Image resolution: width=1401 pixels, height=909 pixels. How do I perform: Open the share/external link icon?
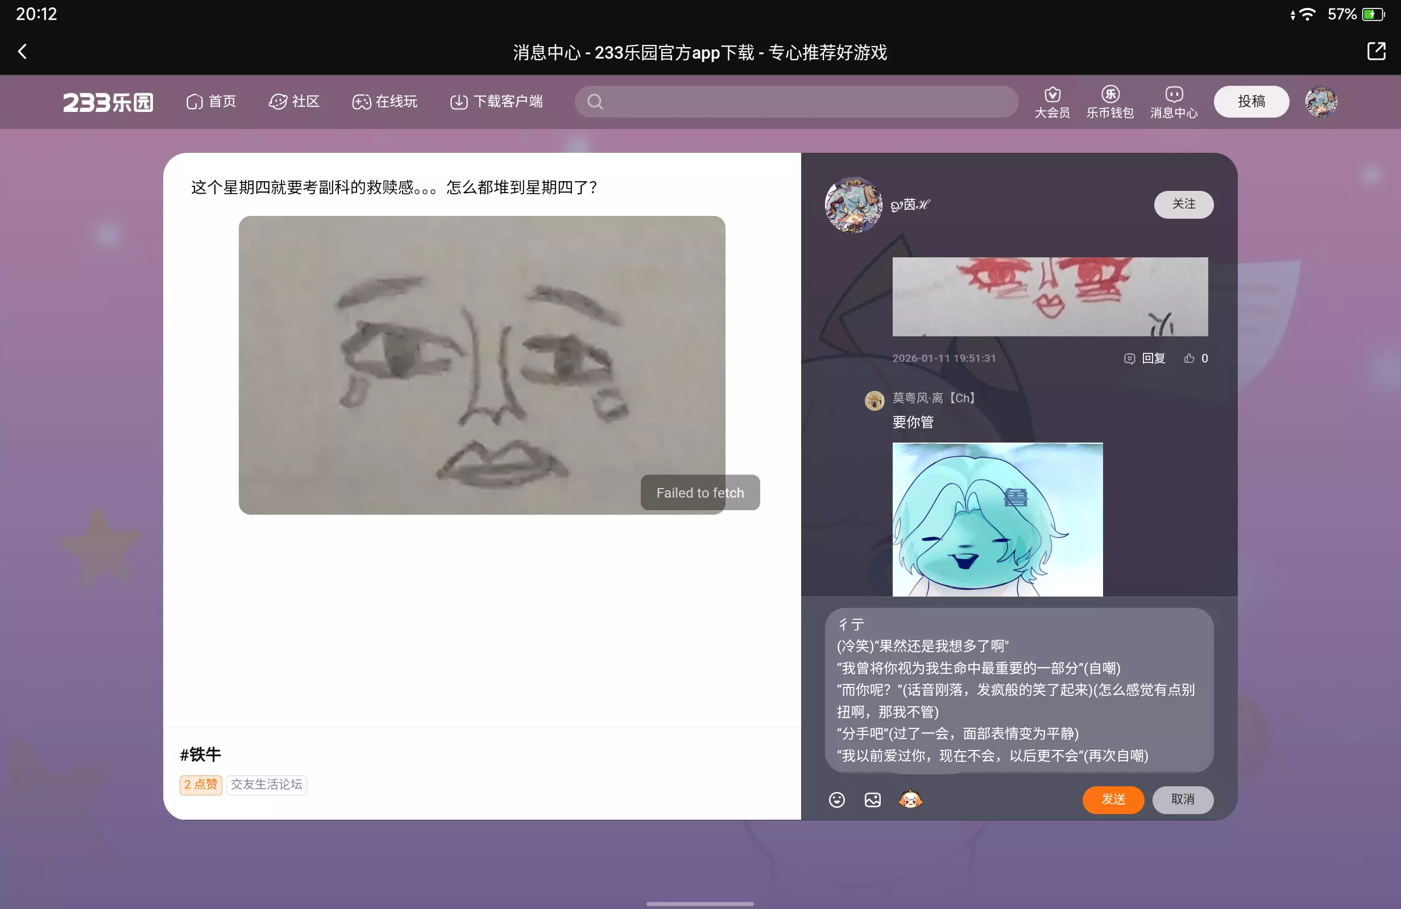(x=1375, y=52)
